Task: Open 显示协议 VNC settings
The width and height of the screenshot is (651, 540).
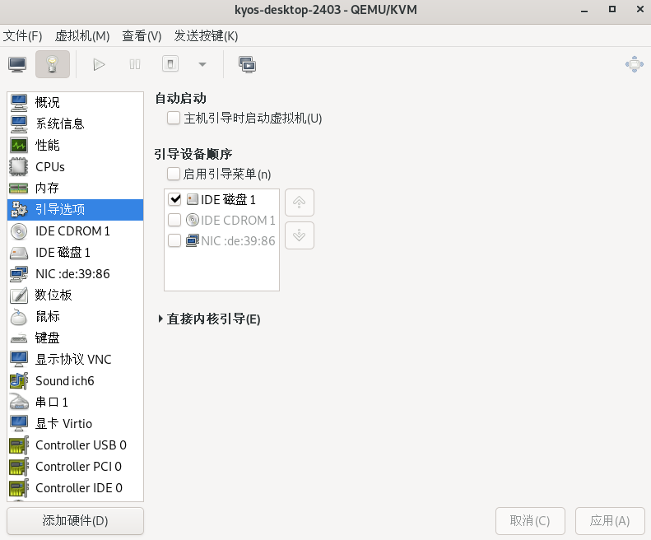Action: [76, 359]
